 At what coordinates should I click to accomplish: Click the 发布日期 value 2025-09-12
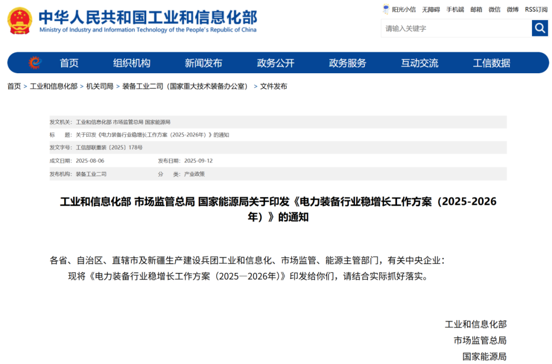tap(198, 161)
